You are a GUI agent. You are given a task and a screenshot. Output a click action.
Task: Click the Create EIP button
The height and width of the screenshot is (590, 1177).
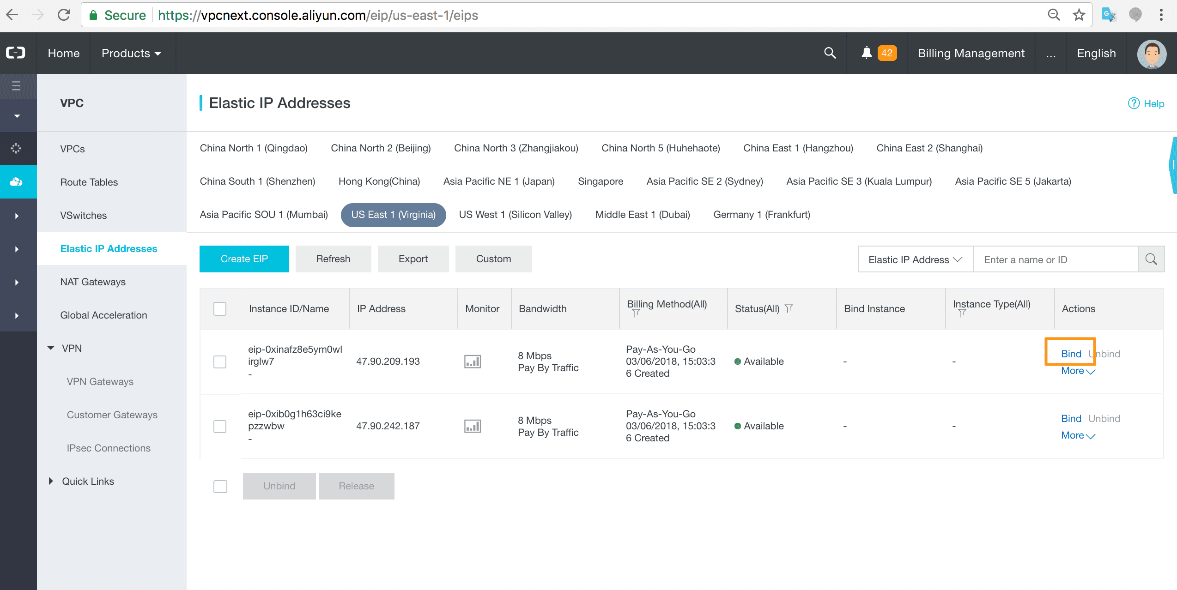point(244,259)
